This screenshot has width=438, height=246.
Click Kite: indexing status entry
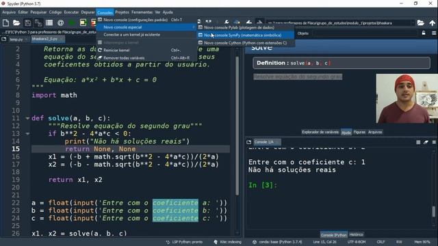click(x=228, y=242)
